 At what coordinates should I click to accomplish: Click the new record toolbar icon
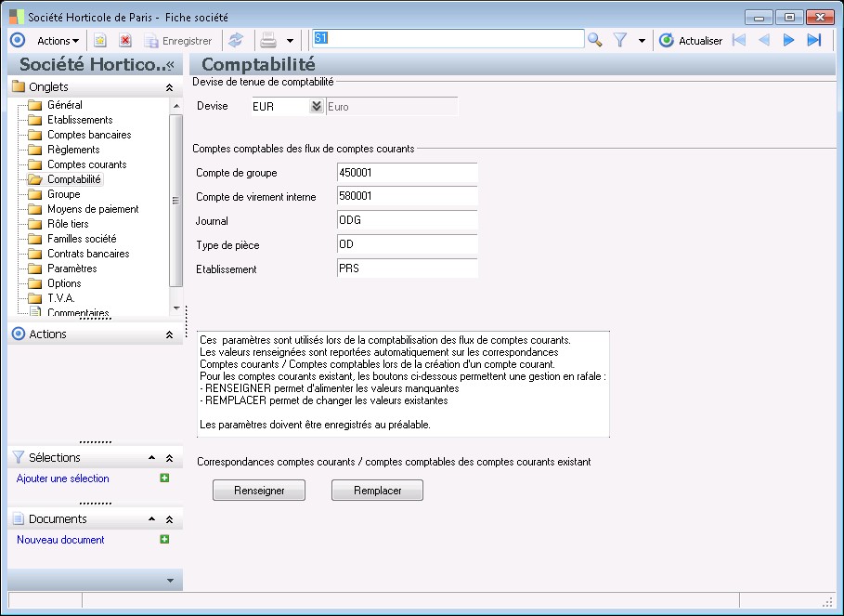(100, 40)
